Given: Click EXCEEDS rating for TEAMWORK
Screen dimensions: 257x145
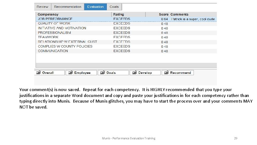Looking at the screenshot, I should pyautogui.click(x=122, y=37).
